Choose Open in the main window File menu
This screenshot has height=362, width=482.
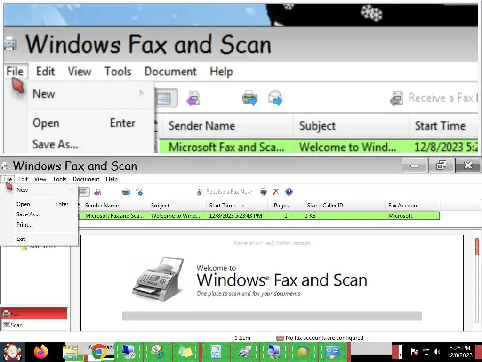46,204
